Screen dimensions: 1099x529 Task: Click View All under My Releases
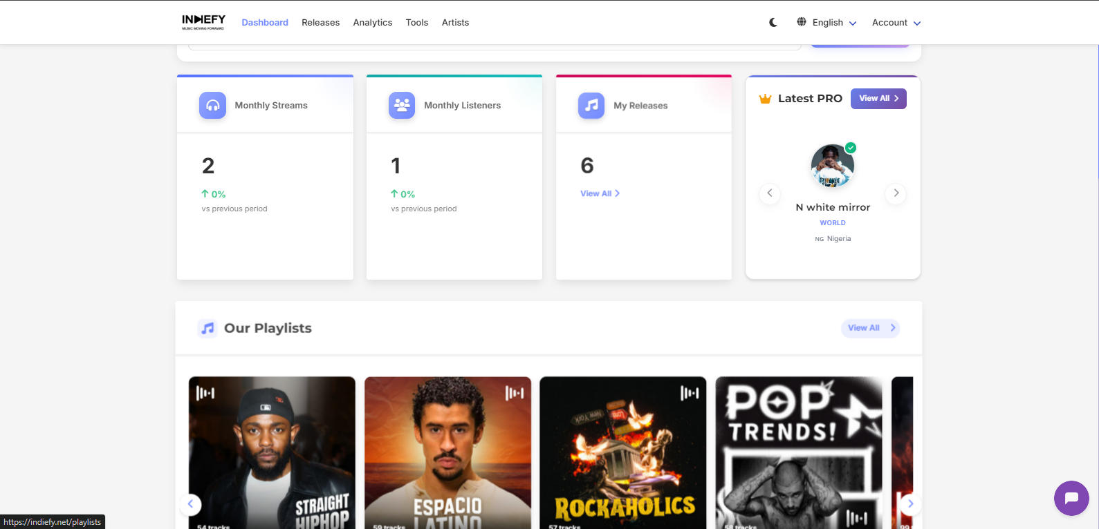point(600,194)
